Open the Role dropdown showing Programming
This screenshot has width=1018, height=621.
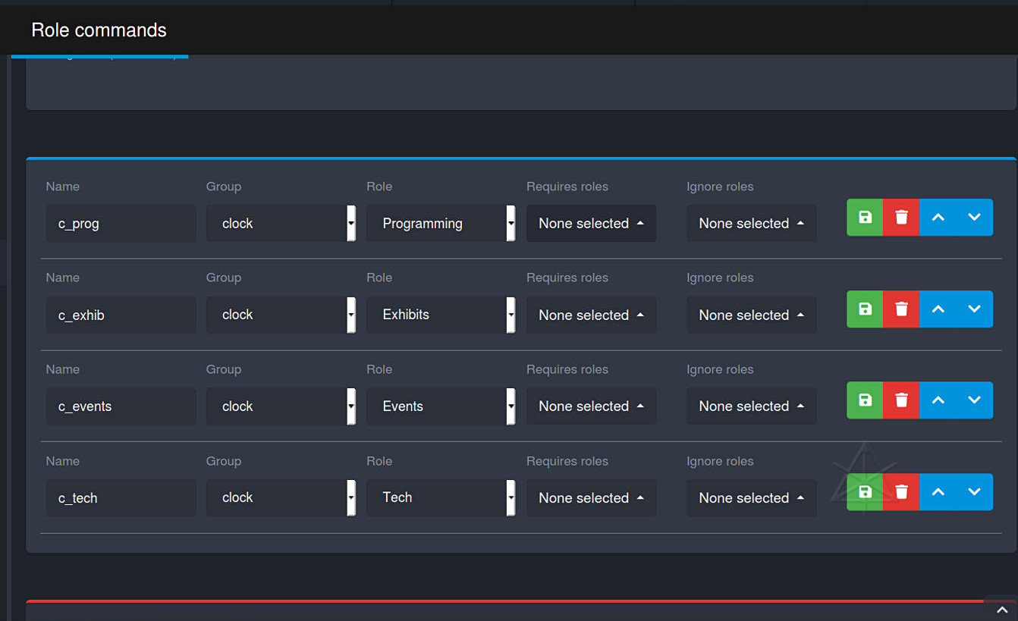pos(441,224)
